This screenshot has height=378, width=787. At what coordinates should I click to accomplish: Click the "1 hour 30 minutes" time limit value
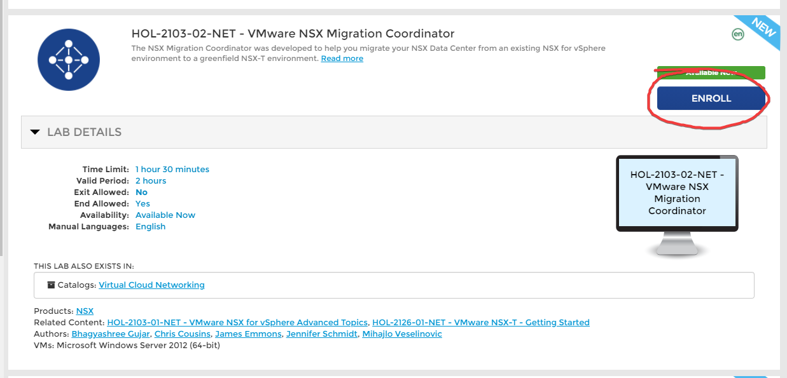click(172, 169)
